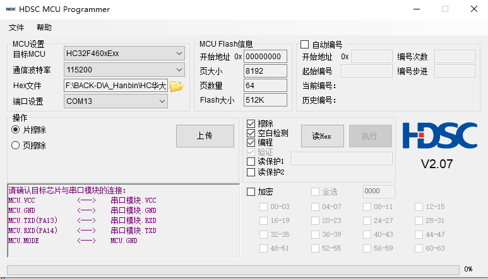This screenshot has height=279, width=488.
Task: Click the 04-07 sector checkbox
Action: pos(315,207)
